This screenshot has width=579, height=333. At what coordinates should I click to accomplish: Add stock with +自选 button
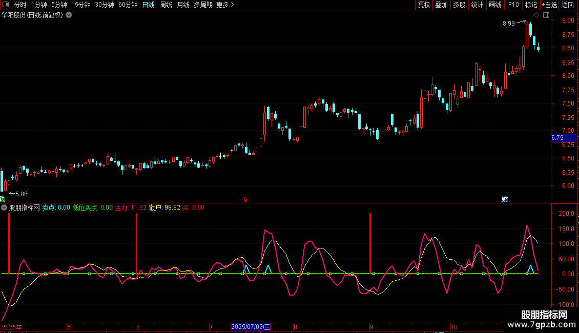549,5
